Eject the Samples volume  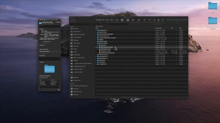pyautogui.click(x=93, y=95)
